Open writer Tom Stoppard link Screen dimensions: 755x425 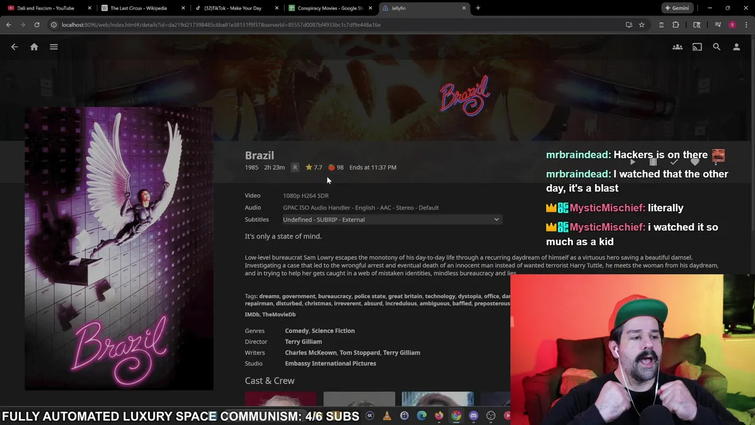(x=360, y=353)
